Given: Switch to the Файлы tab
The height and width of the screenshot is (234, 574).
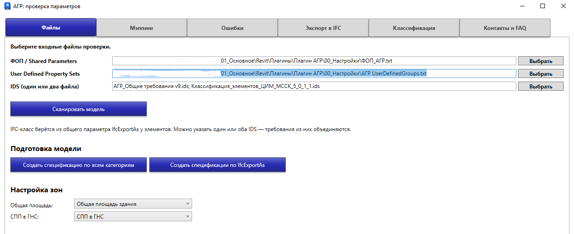Looking at the screenshot, I should [51, 28].
